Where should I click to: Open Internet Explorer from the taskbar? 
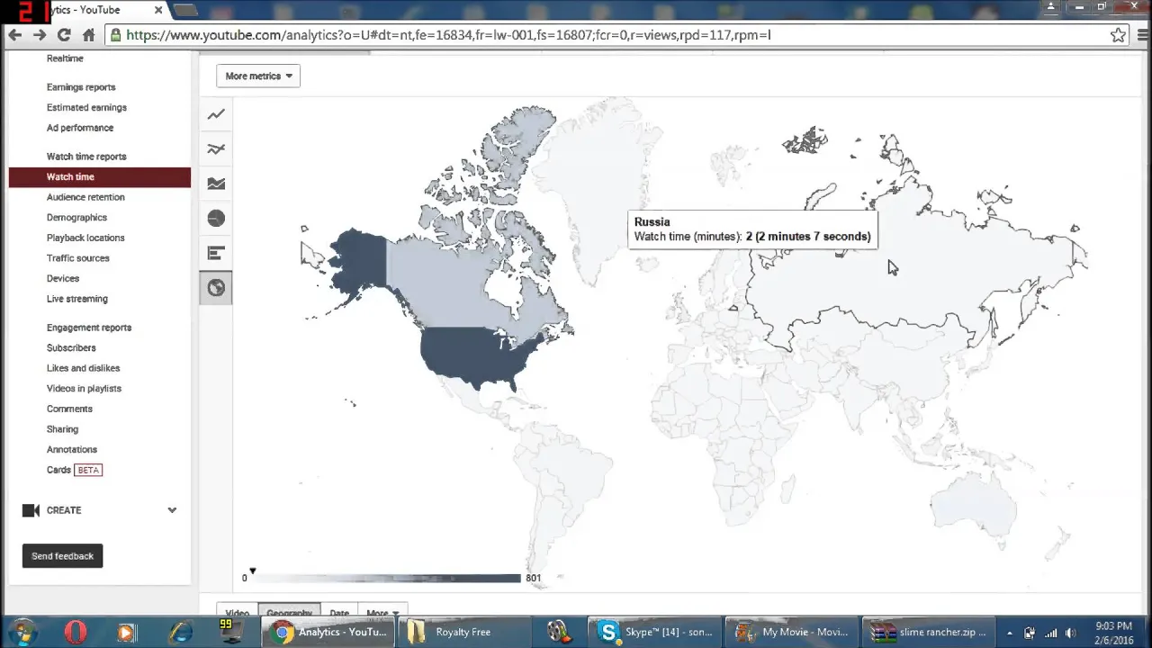(180, 632)
